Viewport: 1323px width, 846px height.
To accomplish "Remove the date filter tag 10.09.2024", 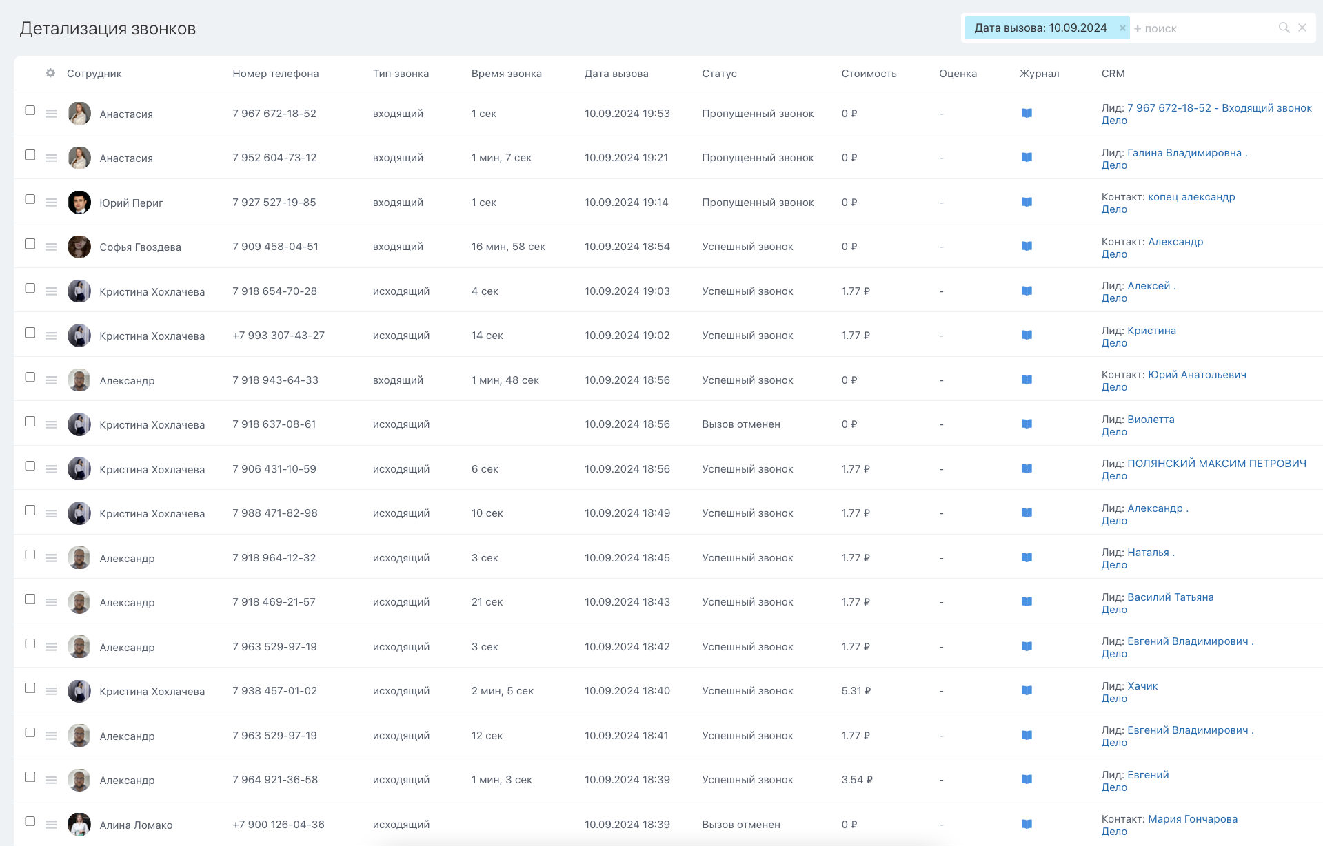I will tap(1122, 28).
